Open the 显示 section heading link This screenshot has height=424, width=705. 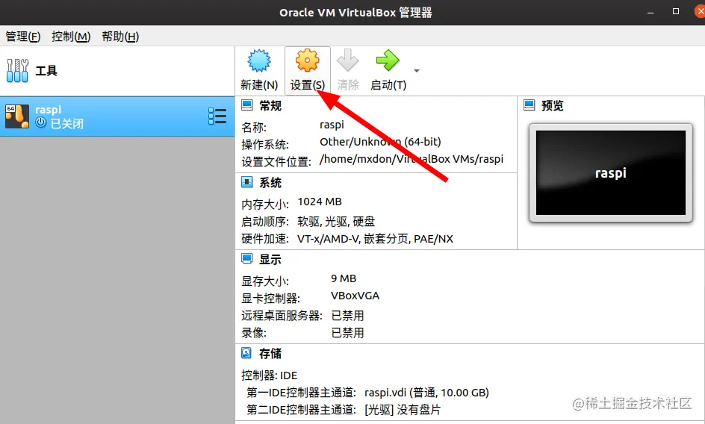pos(270,259)
